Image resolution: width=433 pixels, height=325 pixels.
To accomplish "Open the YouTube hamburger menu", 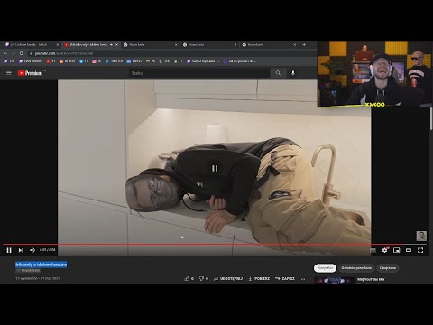I will point(9,73).
